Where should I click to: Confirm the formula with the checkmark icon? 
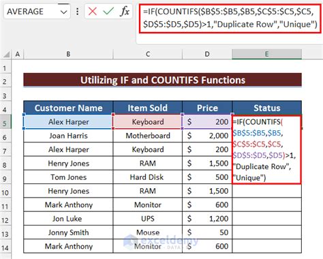pyautogui.click(x=108, y=11)
